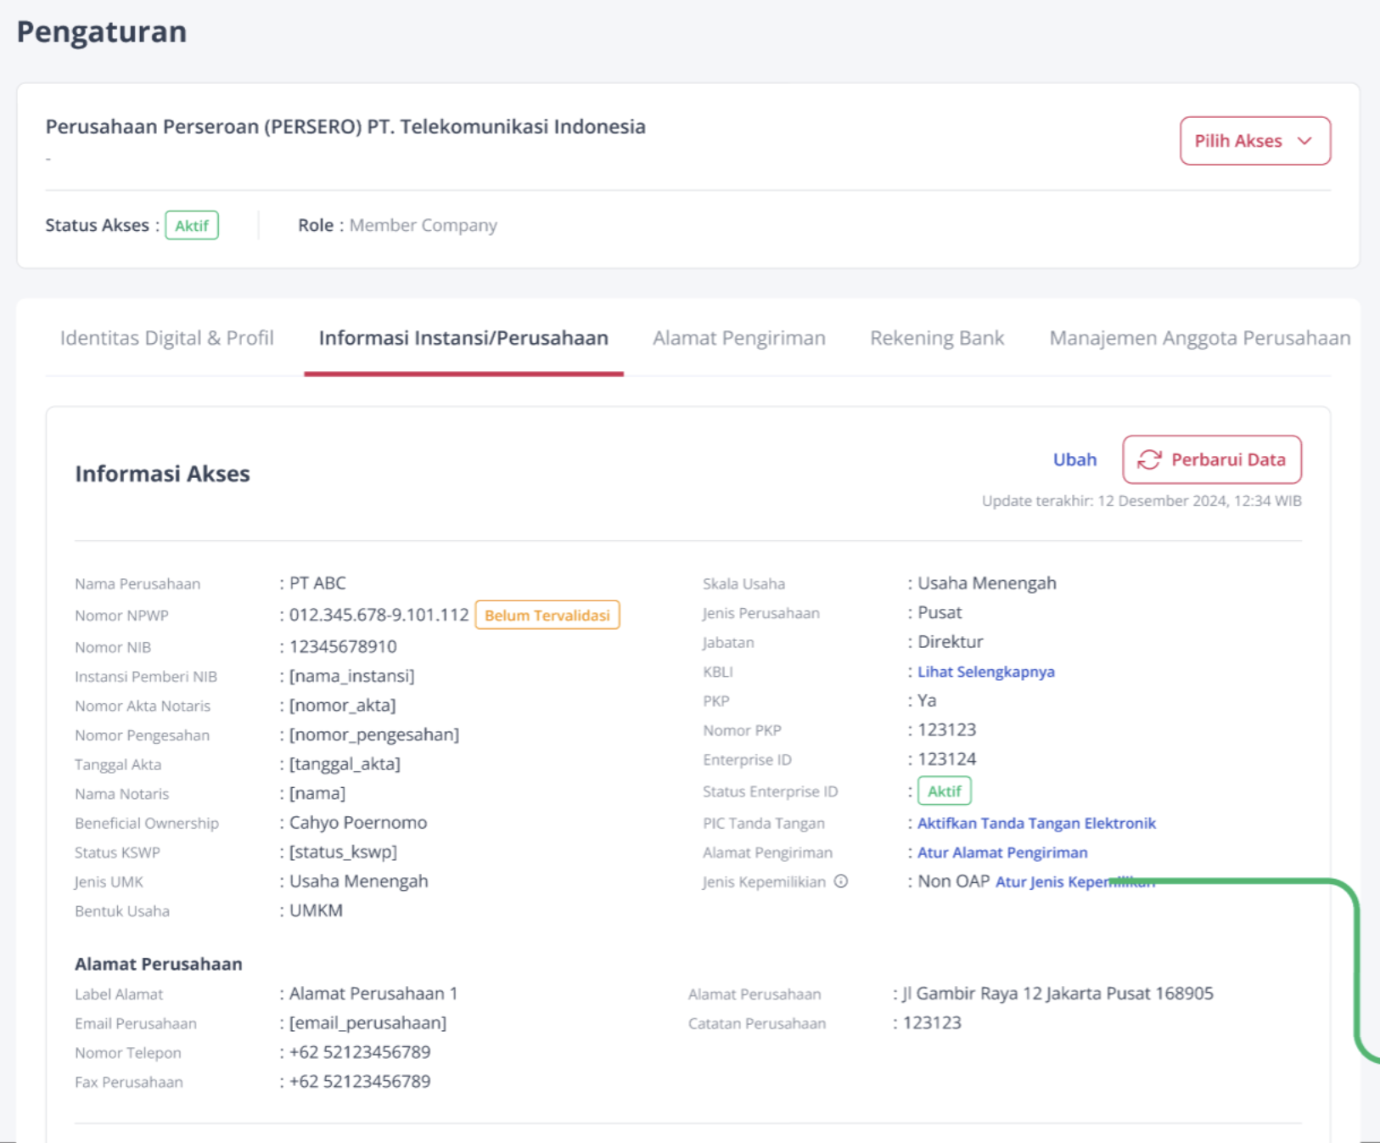
Task: Click the [email_perusahaan] placeholder value
Action: point(367,1023)
